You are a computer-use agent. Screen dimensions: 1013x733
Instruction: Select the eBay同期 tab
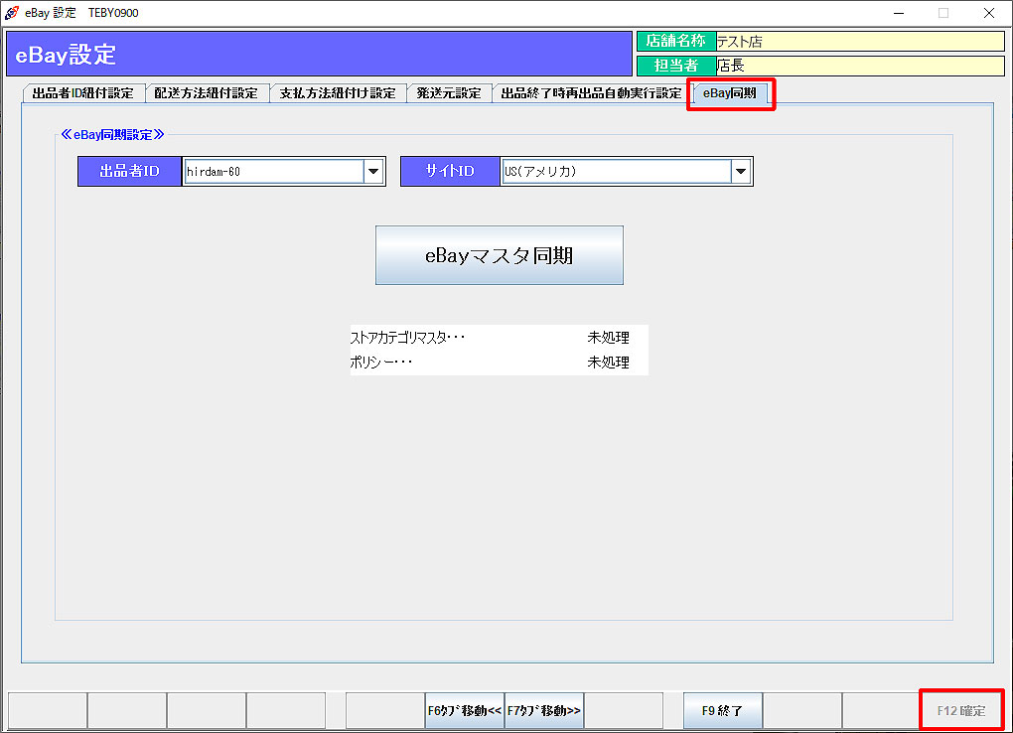click(x=729, y=93)
